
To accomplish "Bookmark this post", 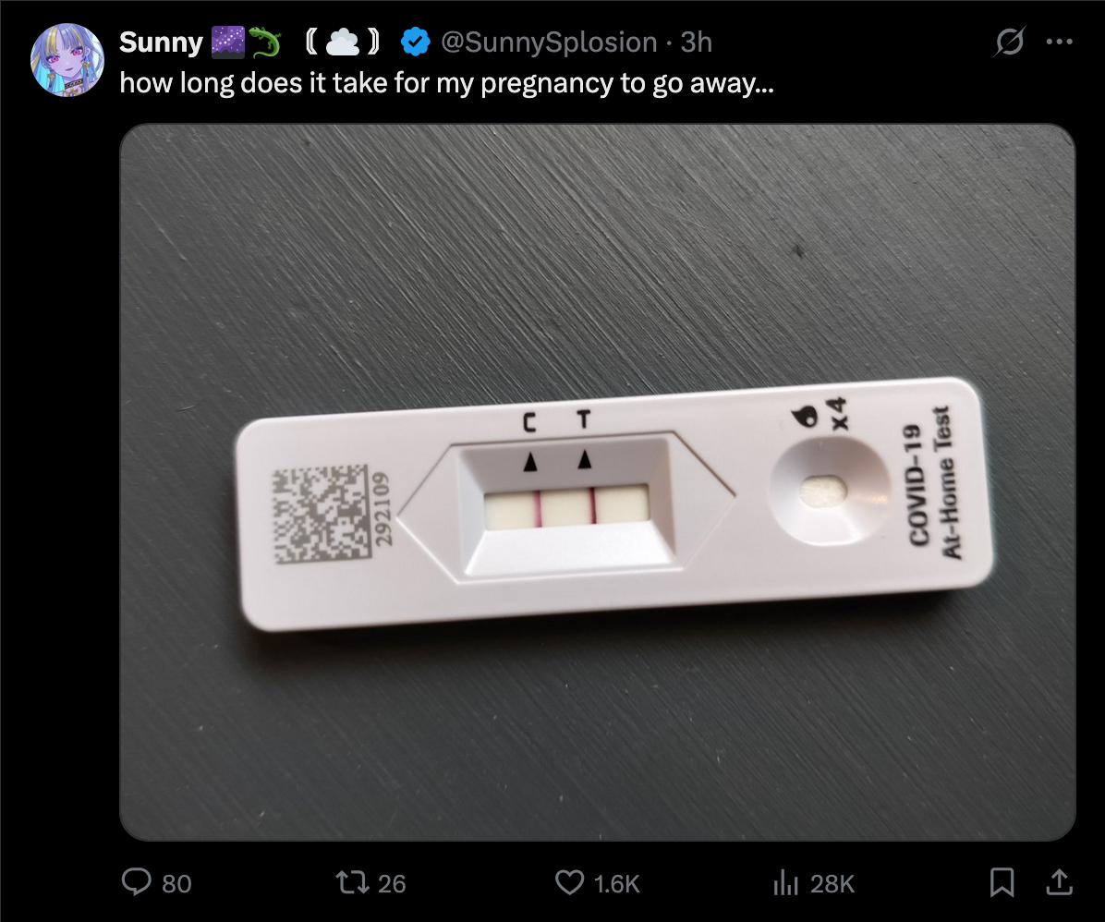I will 1001,883.
